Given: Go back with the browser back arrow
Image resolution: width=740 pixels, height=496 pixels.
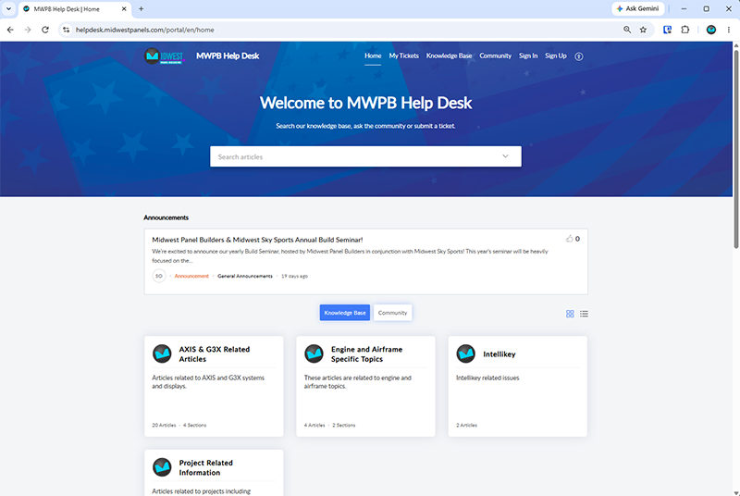Looking at the screenshot, I should pos(10,30).
